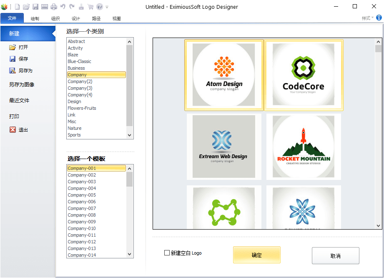Click preview pane scroll up arrow
This screenshot has height=278, width=384.
point(378,42)
